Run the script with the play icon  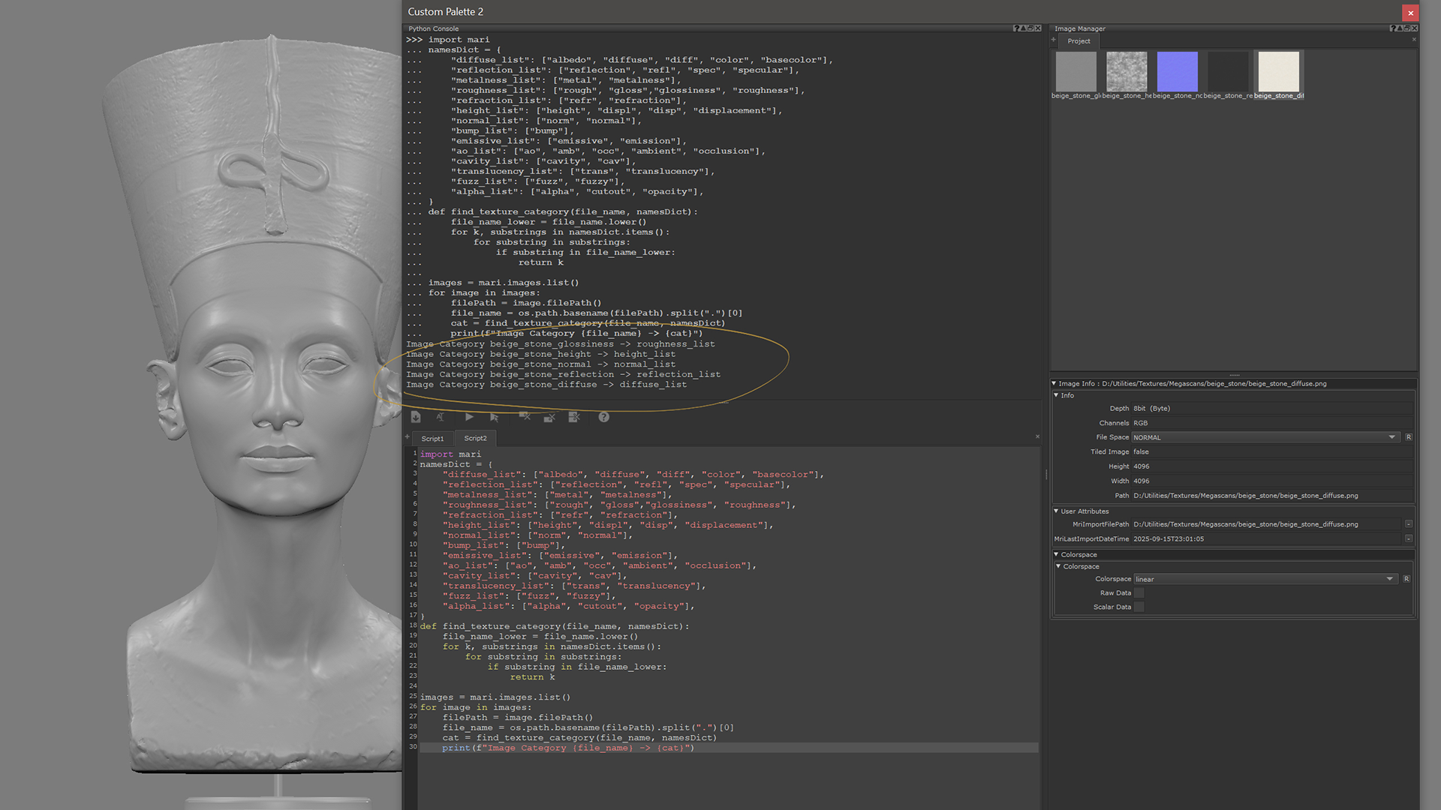(469, 417)
